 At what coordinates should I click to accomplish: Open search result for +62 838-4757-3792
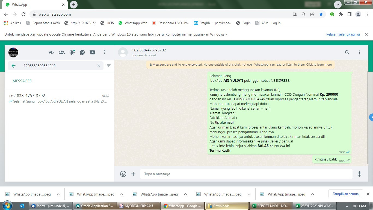coord(59,98)
